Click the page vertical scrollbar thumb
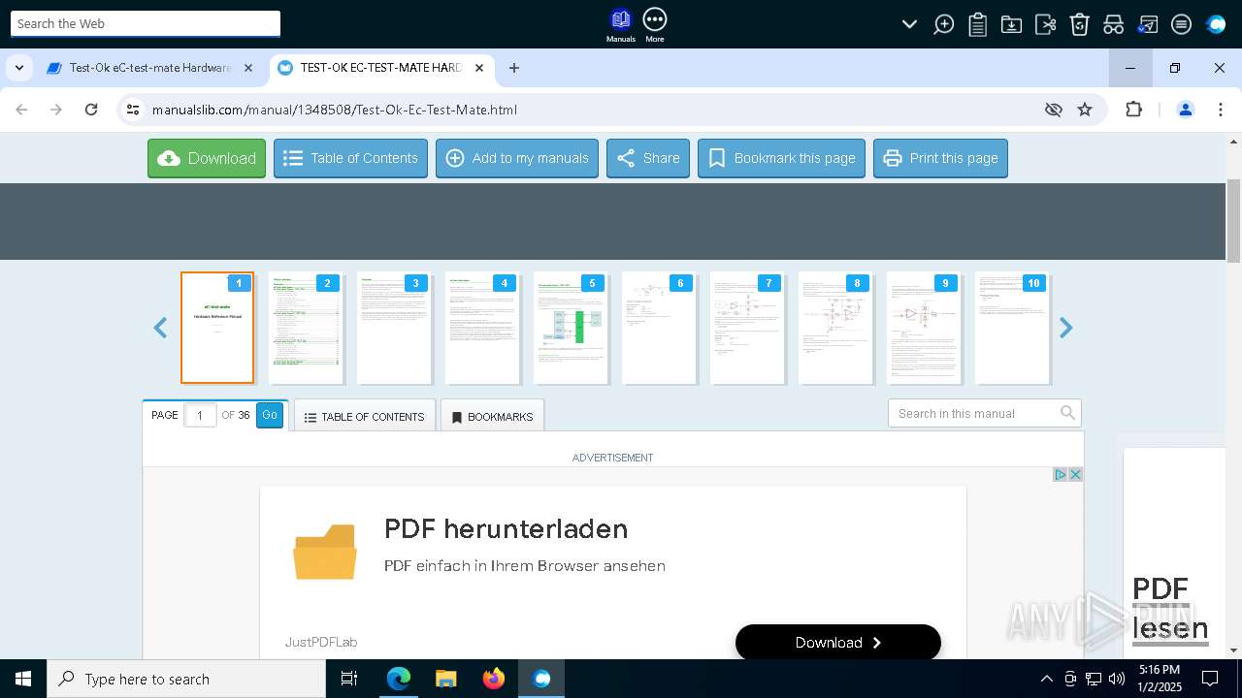This screenshot has width=1242, height=698. (x=1233, y=221)
